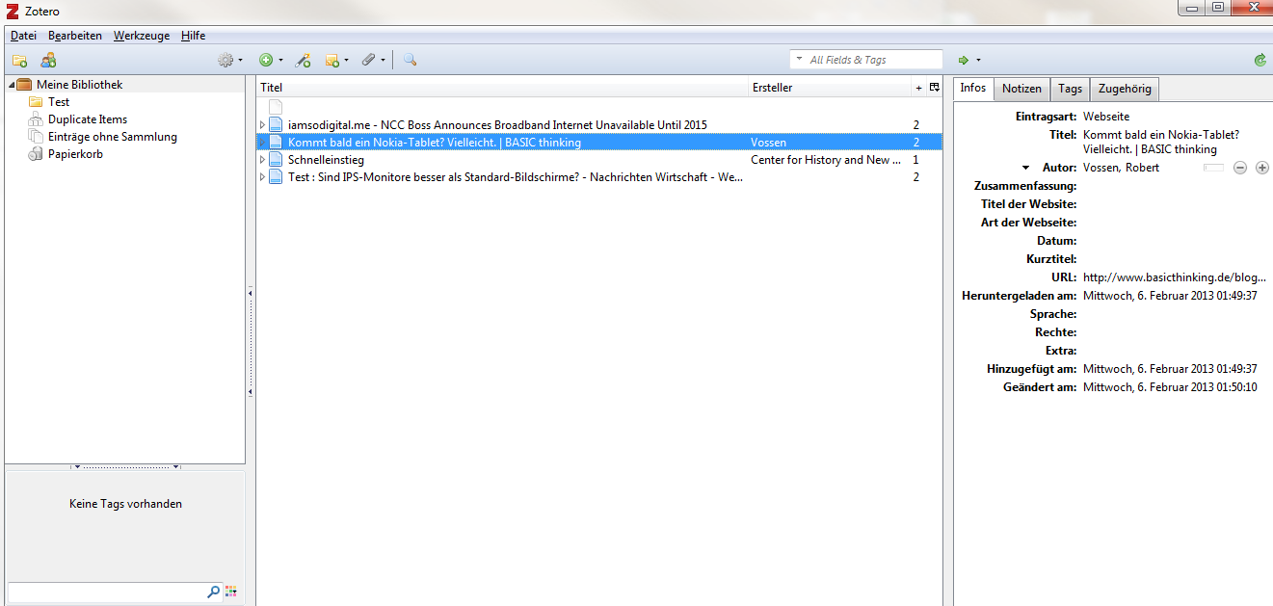1273x606 pixels.
Task: Select the Papierkorb collection
Action: pos(75,154)
